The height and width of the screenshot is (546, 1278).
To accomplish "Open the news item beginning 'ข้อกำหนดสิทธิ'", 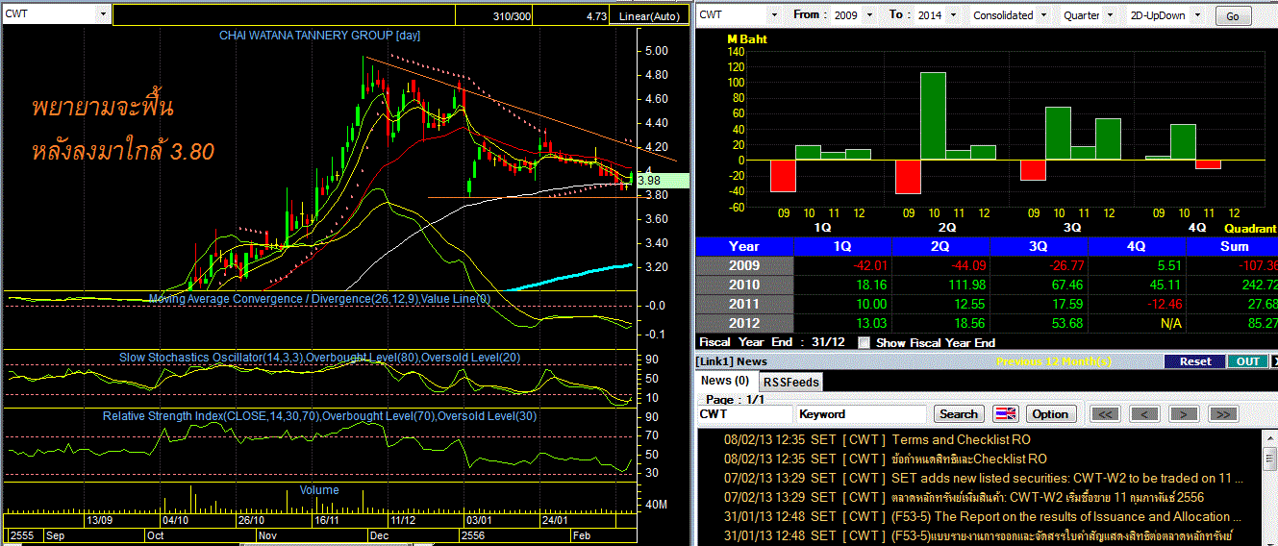I will pos(968,459).
